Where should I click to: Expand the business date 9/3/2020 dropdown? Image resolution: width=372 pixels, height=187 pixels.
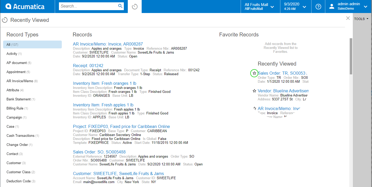coord(295,7)
